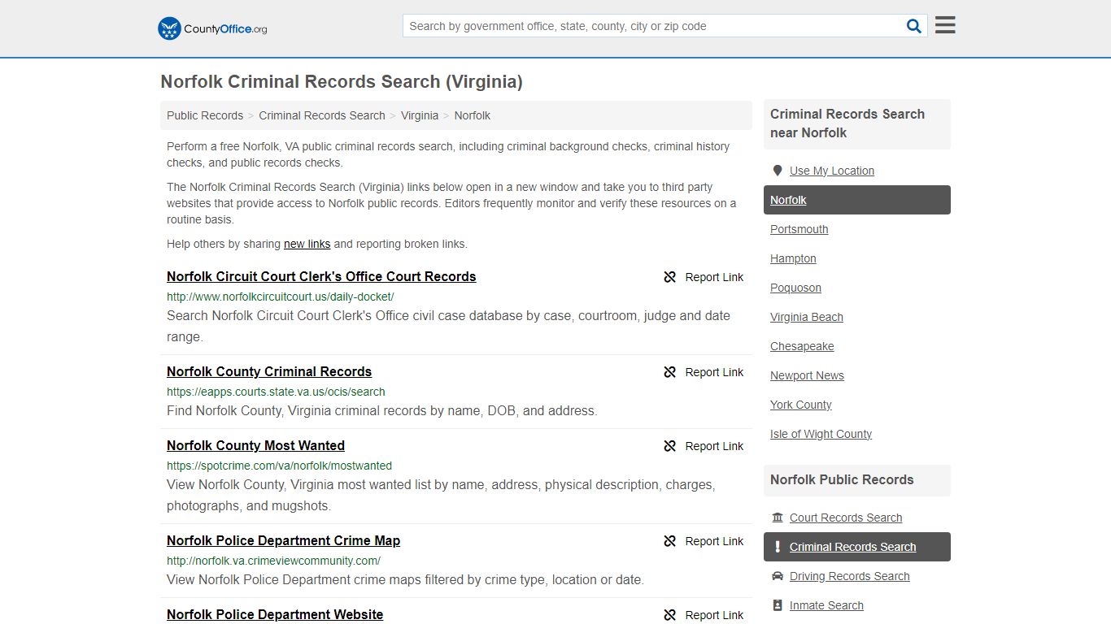Select Portsmouth in nearby list

click(799, 229)
